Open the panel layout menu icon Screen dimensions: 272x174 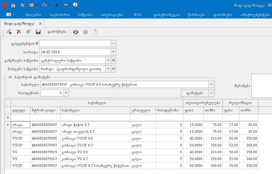10,15
